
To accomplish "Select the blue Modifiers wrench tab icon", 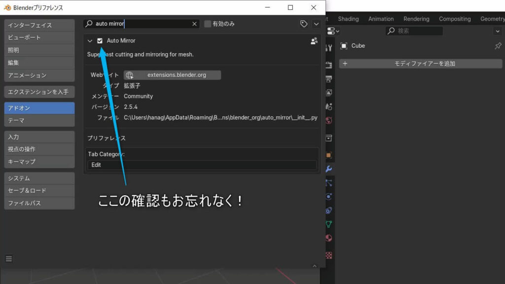I will (328, 169).
